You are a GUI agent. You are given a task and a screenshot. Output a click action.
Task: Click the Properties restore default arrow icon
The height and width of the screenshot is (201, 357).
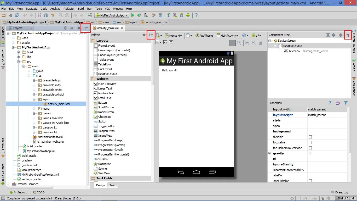click(x=338, y=103)
